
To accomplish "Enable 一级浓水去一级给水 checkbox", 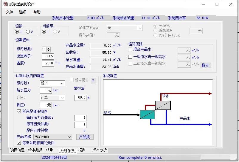I will point(130,57).
